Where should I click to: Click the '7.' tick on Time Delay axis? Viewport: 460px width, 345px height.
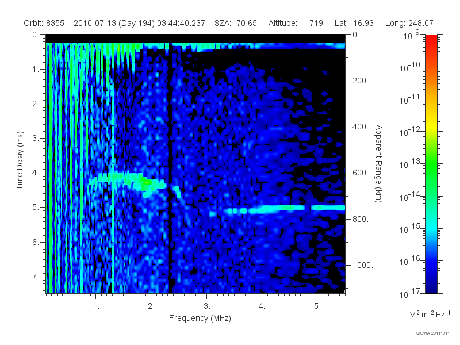click(36, 277)
